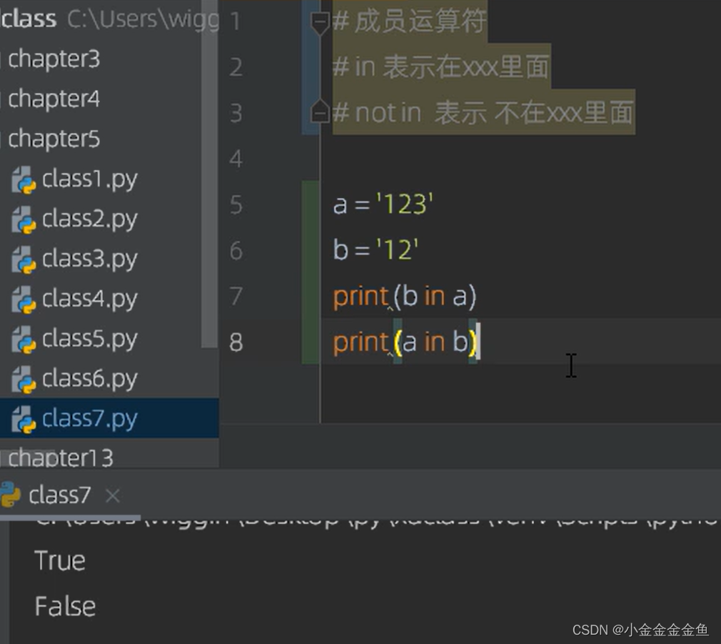Click the fold end marker at line 3

(x=320, y=111)
